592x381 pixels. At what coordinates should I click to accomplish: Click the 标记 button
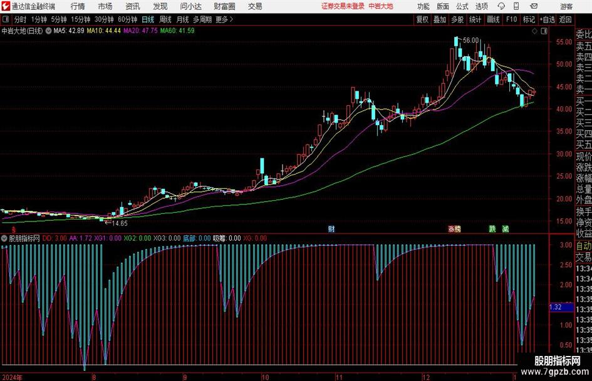529,19
